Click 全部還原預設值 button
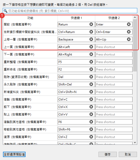The image size is (140, 160). click(x=14, y=154)
